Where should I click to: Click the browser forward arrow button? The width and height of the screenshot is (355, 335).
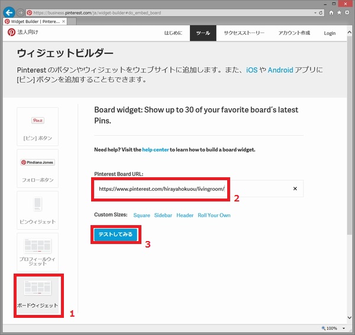point(20,12)
